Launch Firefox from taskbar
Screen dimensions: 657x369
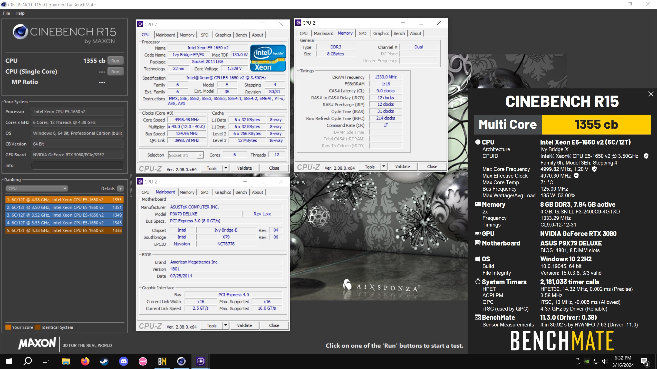tap(85, 361)
